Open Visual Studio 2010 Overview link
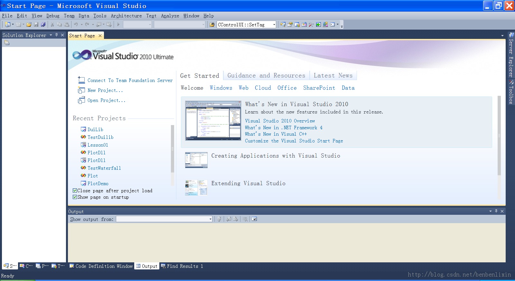Image resolution: width=515 pixels, height=281 pixels. (280, 121)
